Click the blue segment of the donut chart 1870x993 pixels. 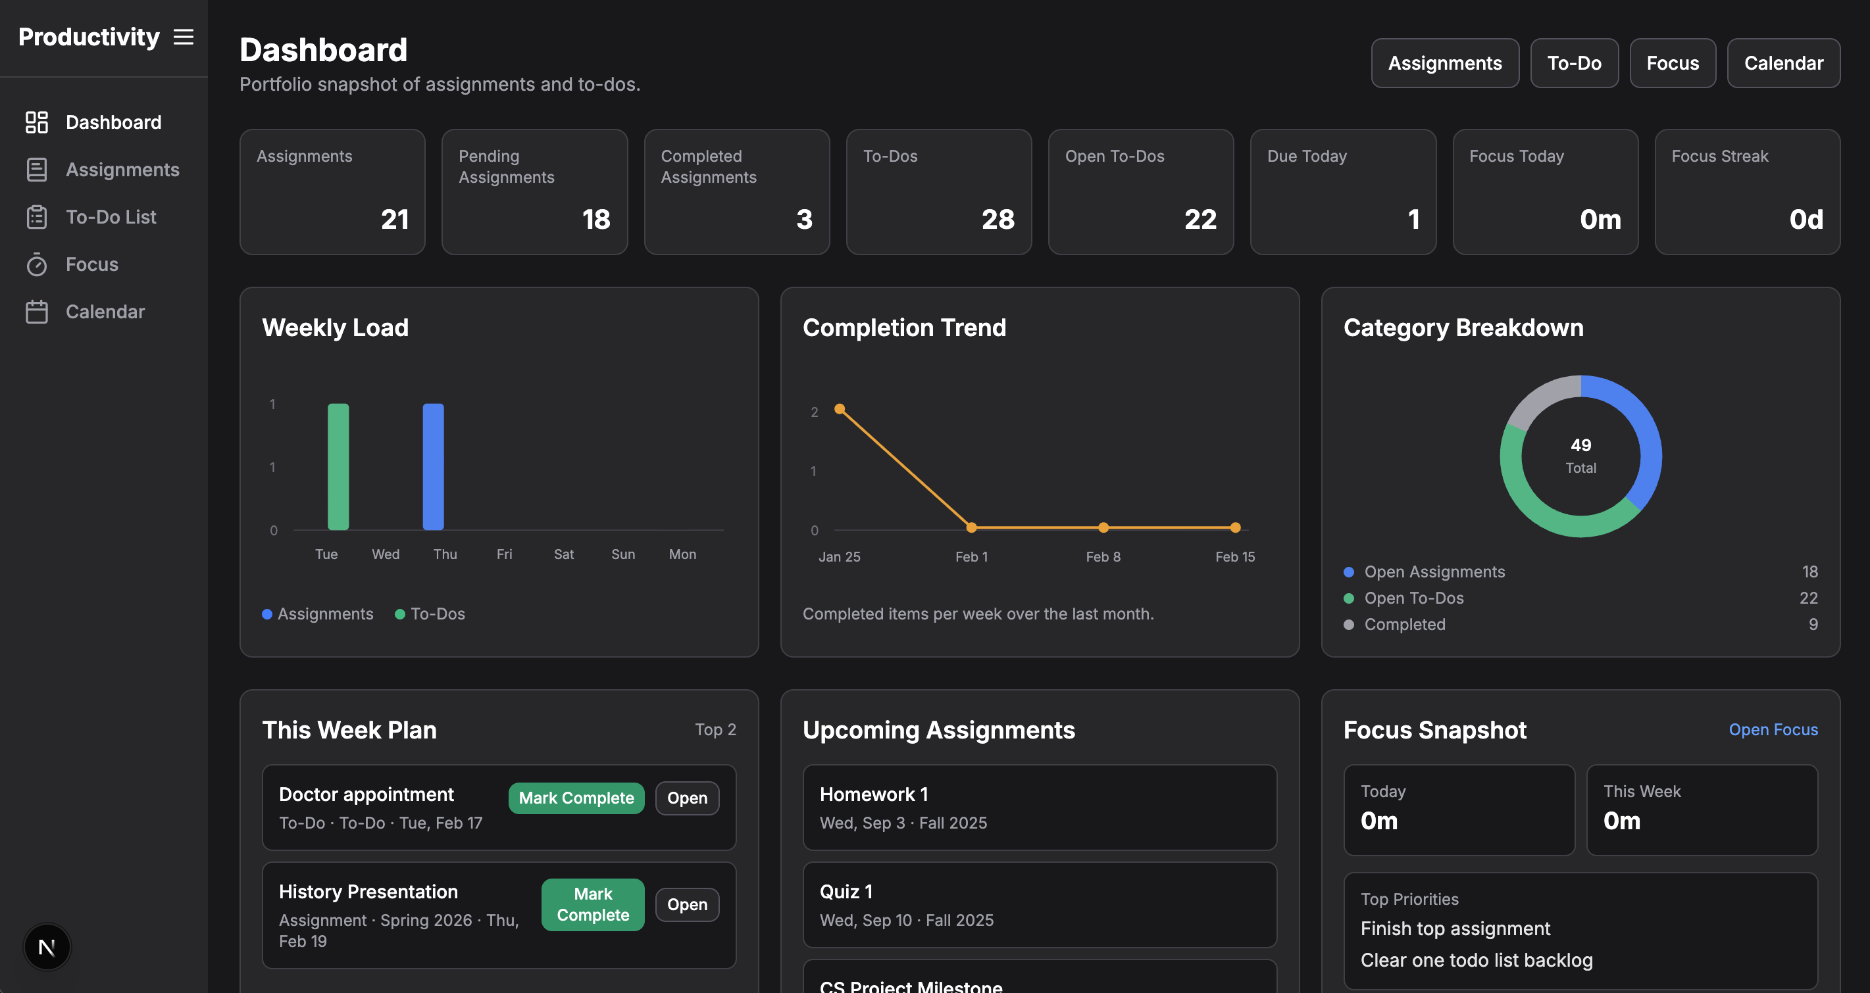click(x=1647, y=431)
